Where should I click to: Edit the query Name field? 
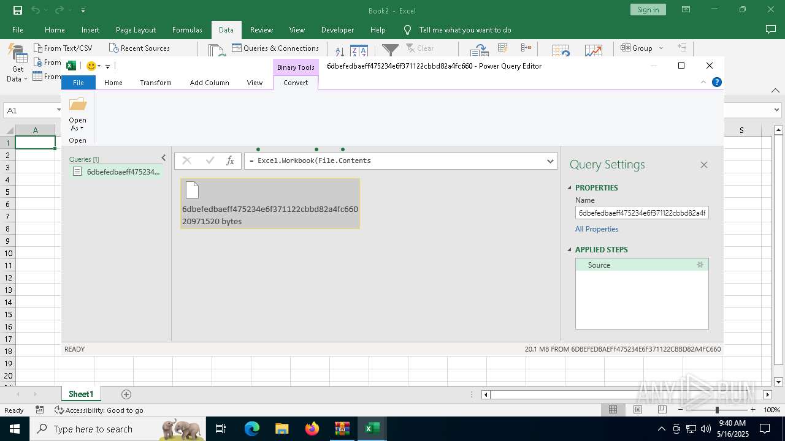coord(642,213)
